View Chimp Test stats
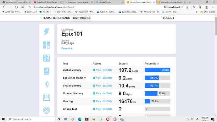 108,109
